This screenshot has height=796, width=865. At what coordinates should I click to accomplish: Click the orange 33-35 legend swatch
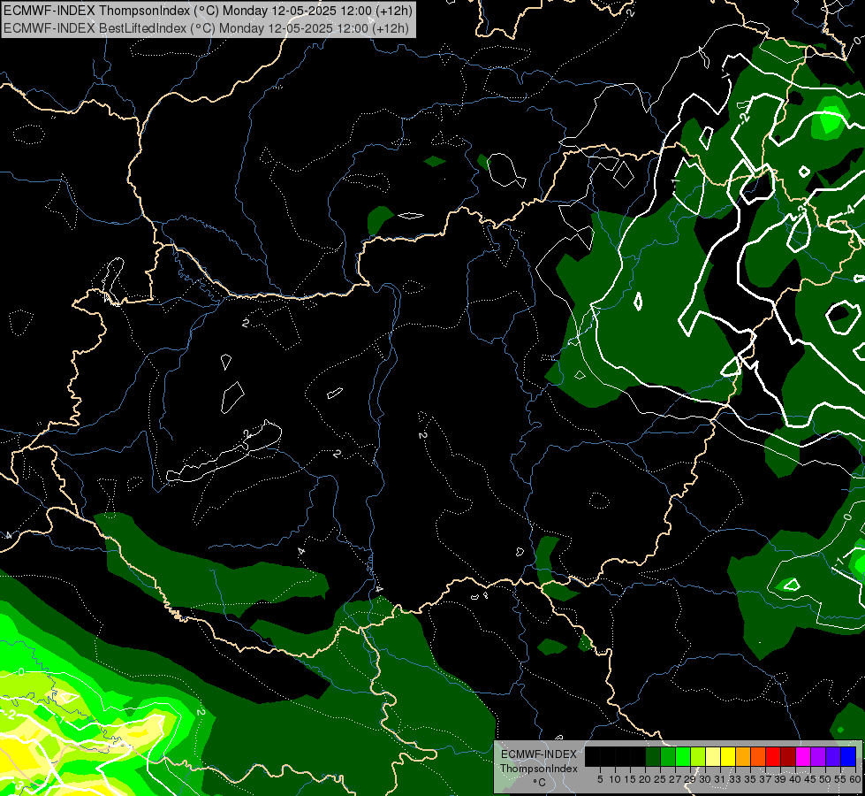click(x=743, y=756)
